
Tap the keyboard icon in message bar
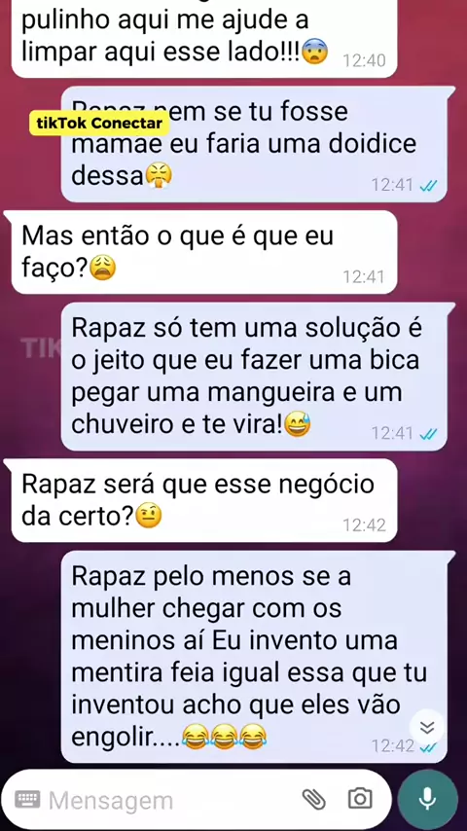[27, 799]
